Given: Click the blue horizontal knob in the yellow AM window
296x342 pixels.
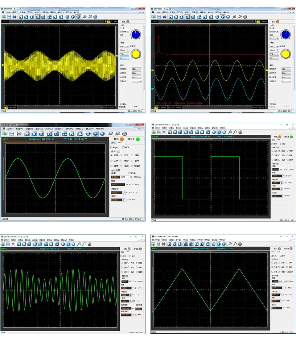Looking at the screenshot, I should point(136,35).
